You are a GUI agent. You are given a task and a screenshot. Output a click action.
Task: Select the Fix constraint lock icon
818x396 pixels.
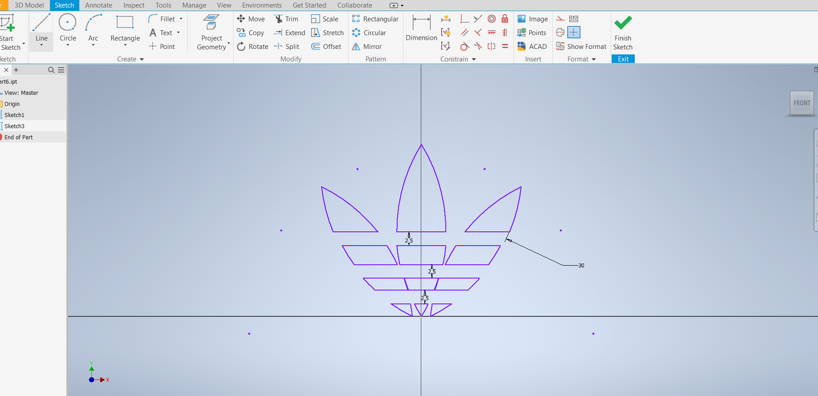tap(505, 19)
